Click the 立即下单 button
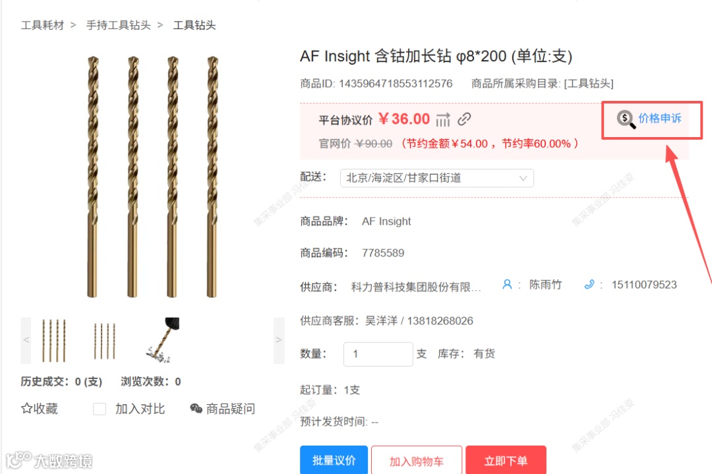Viewport: 712px width, 474px height. [x=506, y=460]
